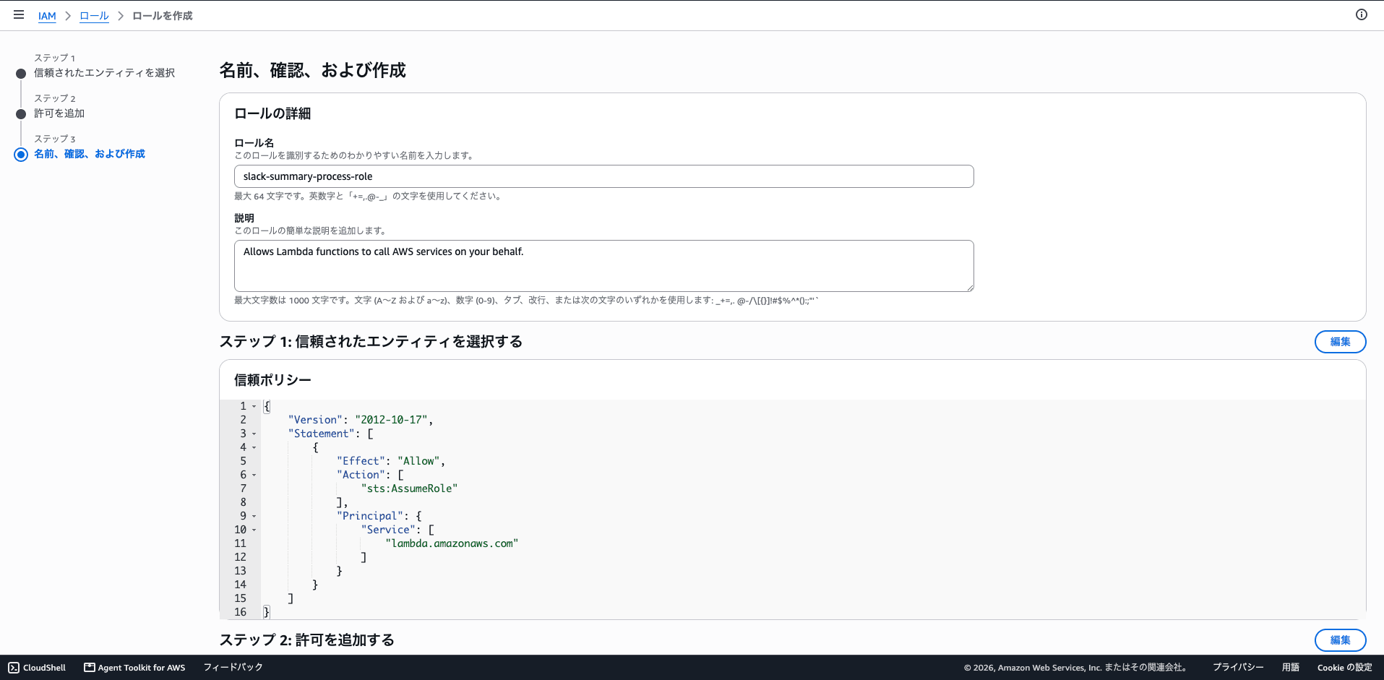
Task: Click the "lambda.amazonaws.com" text in policy
Action: (x=452, y=543)
